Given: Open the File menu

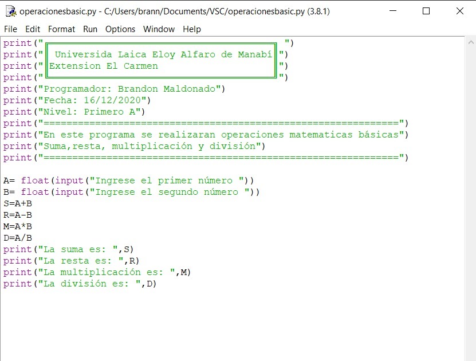Looking at the screenshot, I should click(10, 29).
